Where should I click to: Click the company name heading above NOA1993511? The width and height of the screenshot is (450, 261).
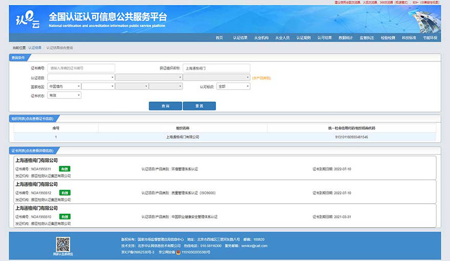pos(36,161)
